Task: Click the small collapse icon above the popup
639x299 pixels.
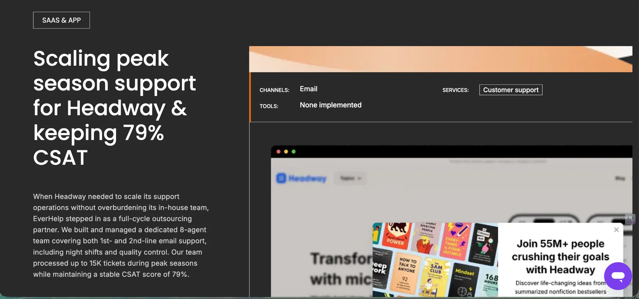Action: [x=630, y=219]
